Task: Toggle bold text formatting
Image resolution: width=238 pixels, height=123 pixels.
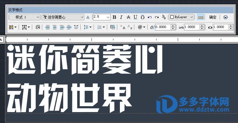Action: 114,17
